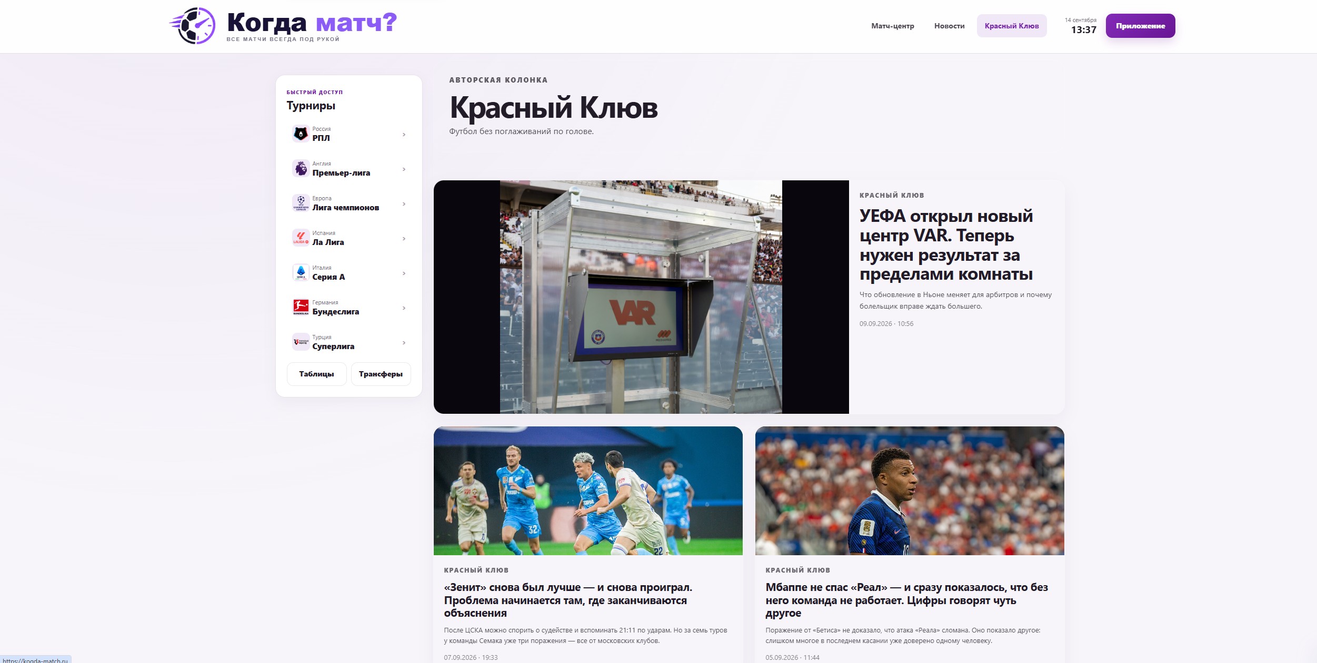Screen dimensions: 1317x663
Task: Open the Трансферы button in sidebar
Action: pos(381,374)
